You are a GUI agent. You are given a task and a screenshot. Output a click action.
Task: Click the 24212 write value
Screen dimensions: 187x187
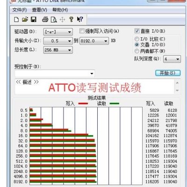click(153, 121)
